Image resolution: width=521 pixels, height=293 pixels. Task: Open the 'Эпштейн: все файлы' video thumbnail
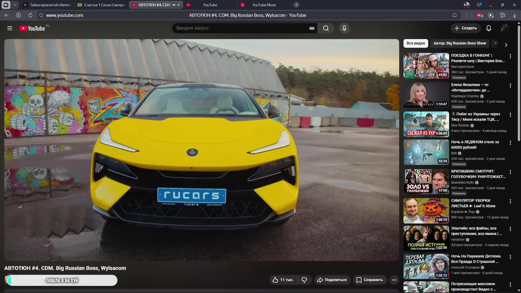[x=426, y=238]
